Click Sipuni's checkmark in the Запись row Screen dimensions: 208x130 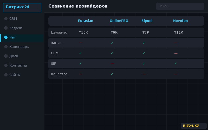click(x=144, y=43)
